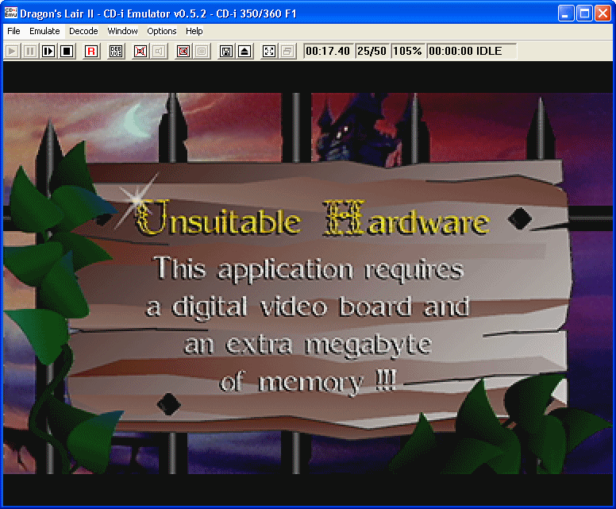Open the File menu
The width and height of the screenshot is (616, 509).
pos(13,31)
